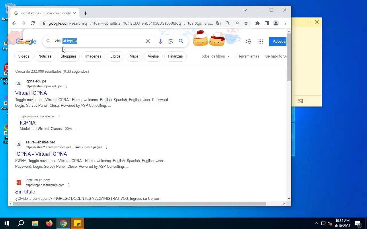Switch to Imágenes results
367x229 pixels.
(x=93, y=56)
